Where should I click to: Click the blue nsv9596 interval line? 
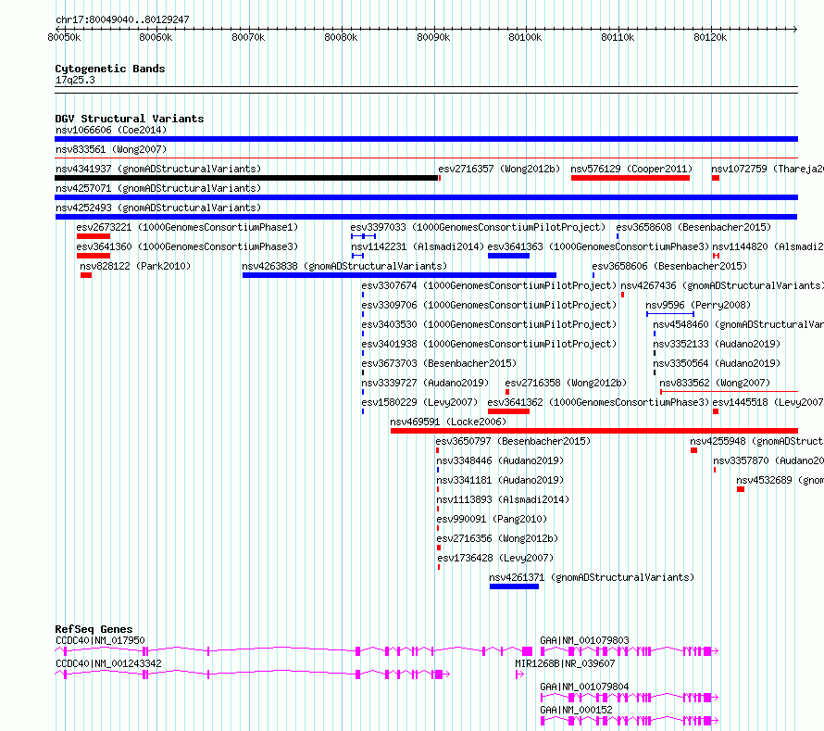[x=670, y=314]
